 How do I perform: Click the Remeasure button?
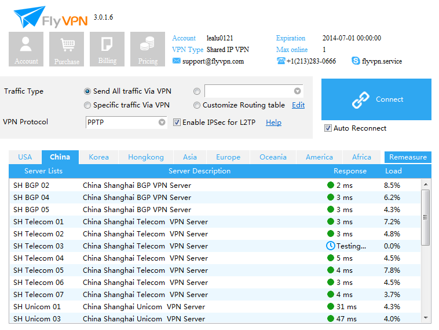(408, 157)
